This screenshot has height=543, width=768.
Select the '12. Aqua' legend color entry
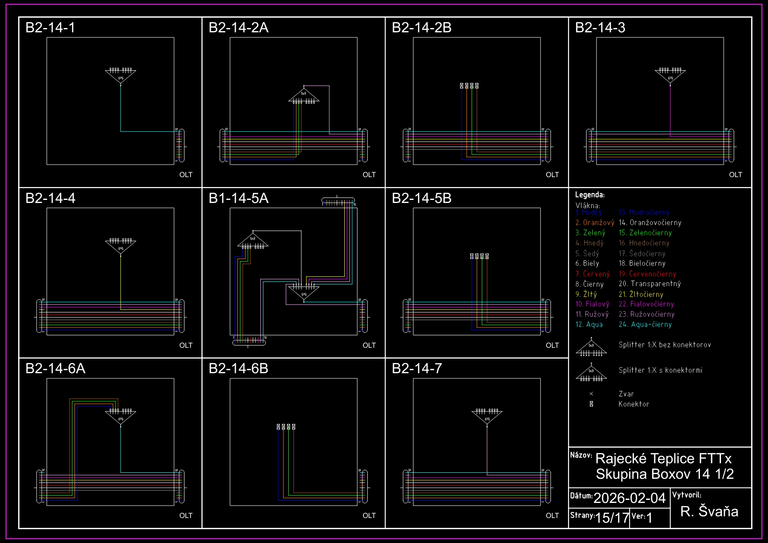589,325
